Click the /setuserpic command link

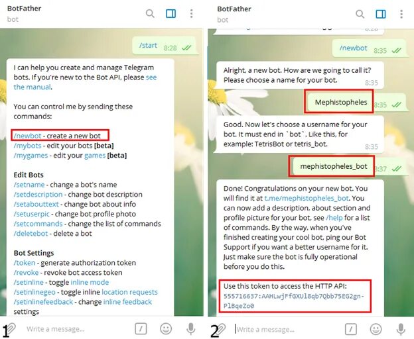coord(31,214)
